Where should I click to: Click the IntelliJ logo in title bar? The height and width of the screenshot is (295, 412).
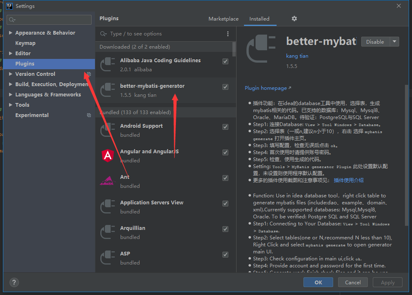[x=9, y=6]
